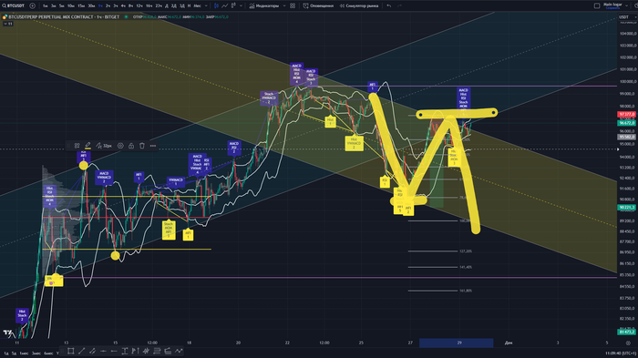Click the add symbol plus icon
Image resolution: width=638 pixels, height=358 pixels.
(32, 5)
